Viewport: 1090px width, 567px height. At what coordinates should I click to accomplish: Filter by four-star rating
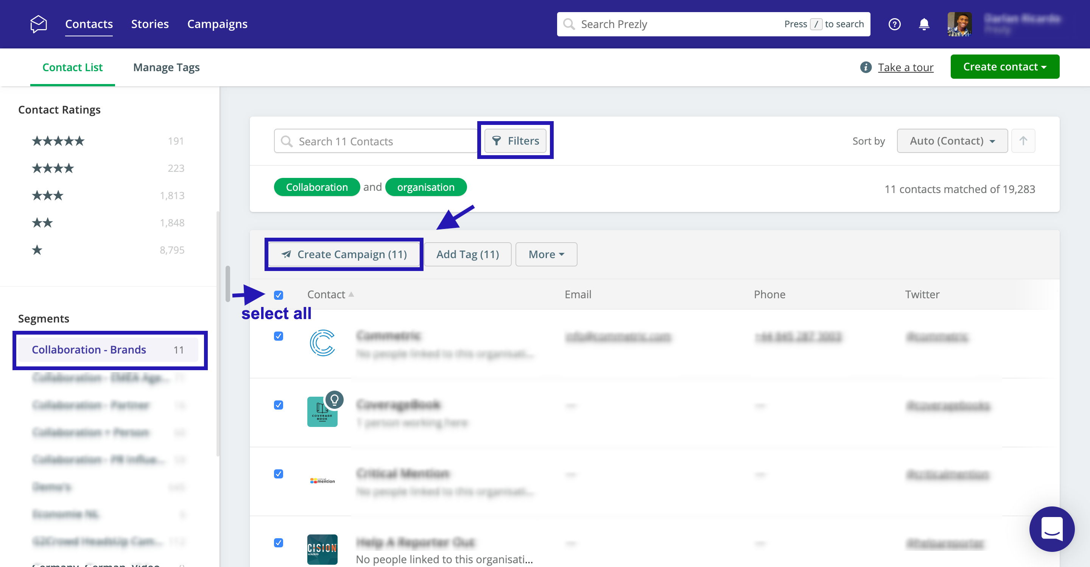pyautogui.click(x=53, y=168)
